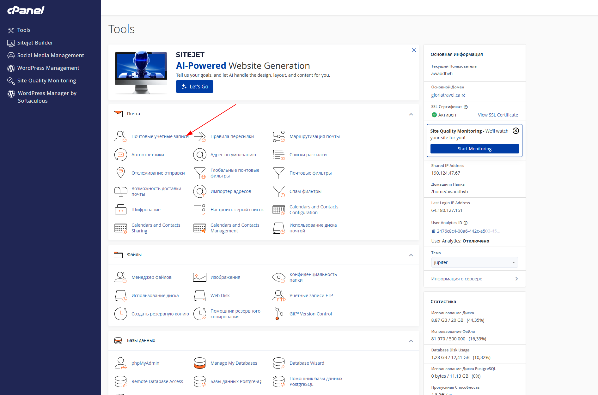The width and height of the screenshot is (598, 395).
Task: Open the Менеджер файлов icon
Action: [120, 277]
